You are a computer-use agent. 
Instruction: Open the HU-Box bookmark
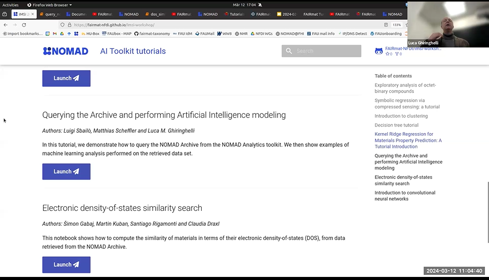(90, 34)
